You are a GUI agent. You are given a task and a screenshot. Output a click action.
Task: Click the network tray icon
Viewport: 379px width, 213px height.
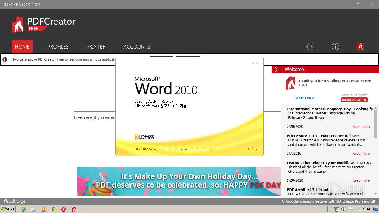tap(337, 209)
